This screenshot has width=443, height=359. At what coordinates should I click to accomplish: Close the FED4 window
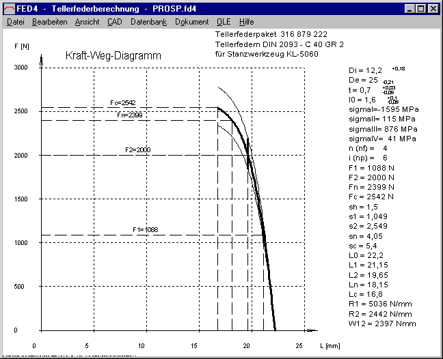pyautogui.click(x=433, y=9)
